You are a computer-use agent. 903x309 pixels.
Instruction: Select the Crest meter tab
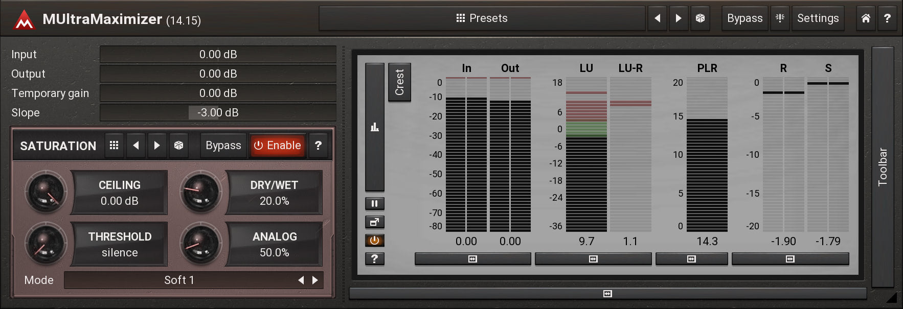[x=399, y=82]
